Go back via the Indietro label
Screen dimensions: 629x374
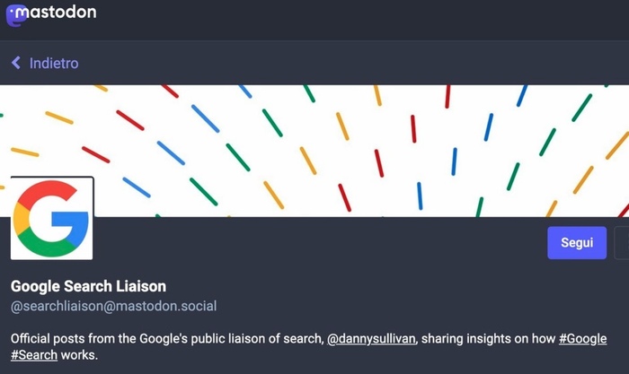[x=54, y=64]
